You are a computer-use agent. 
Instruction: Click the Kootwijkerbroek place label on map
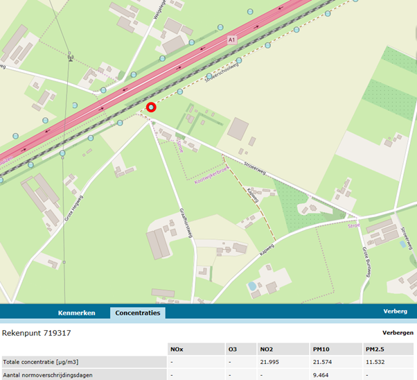pos(211,169)
